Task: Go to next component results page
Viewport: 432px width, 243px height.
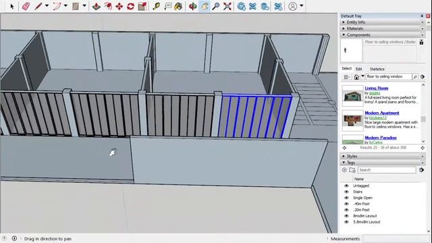Action: coord(423,148)
